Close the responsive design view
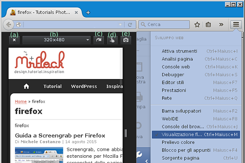This screenshot has height=163, width=245. pyautogui.click(x=14, y=40)
